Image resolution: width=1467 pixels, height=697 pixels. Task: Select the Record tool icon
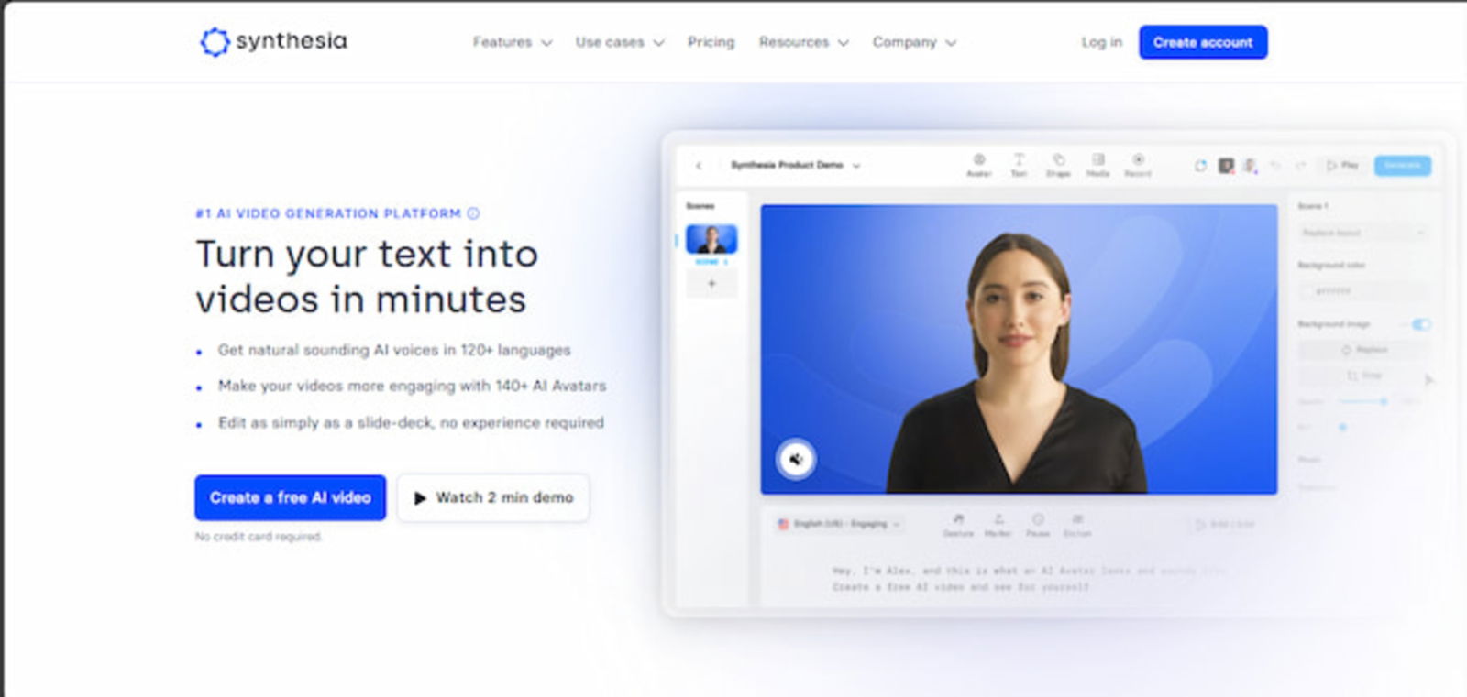pyautogui.click(x=1138, y=165)
